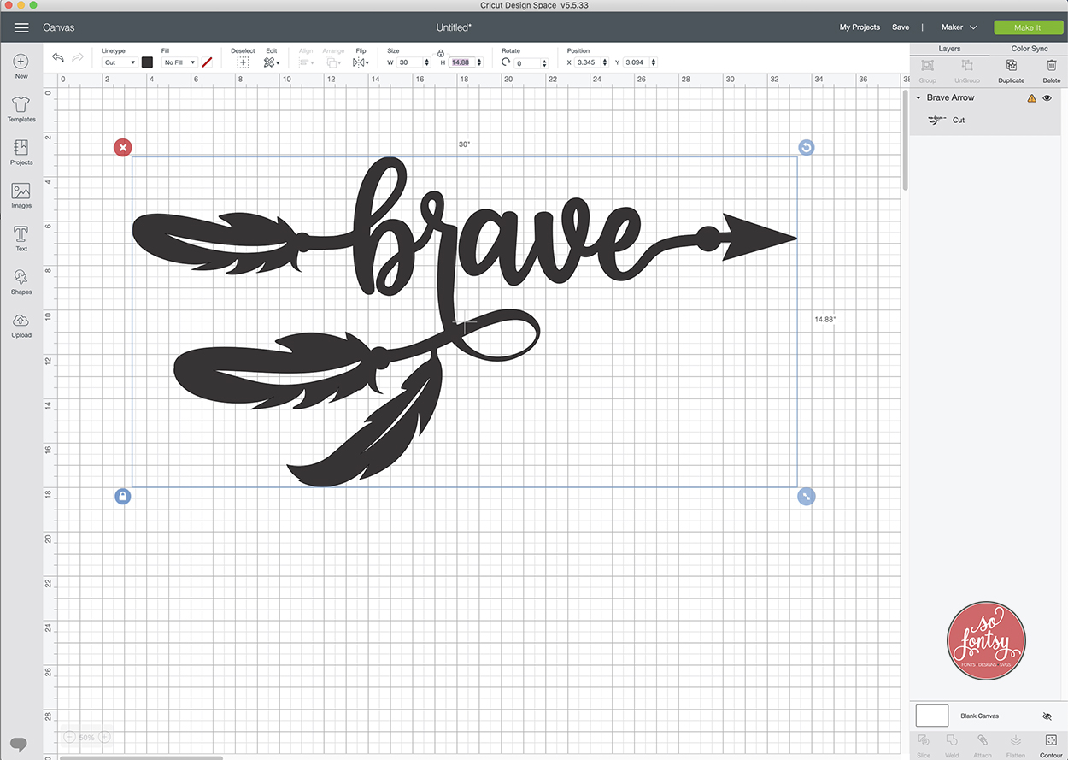The height and width of the screenshot is (760, 1068).
Task: Undo the last action
Action: tap(58, 57)
